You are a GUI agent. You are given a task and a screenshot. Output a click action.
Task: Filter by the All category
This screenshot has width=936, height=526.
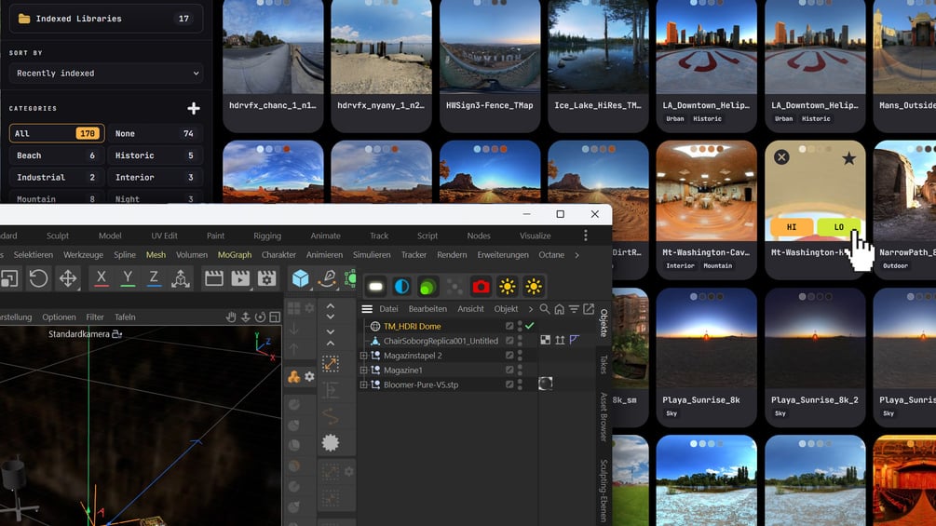coord(57,133)
